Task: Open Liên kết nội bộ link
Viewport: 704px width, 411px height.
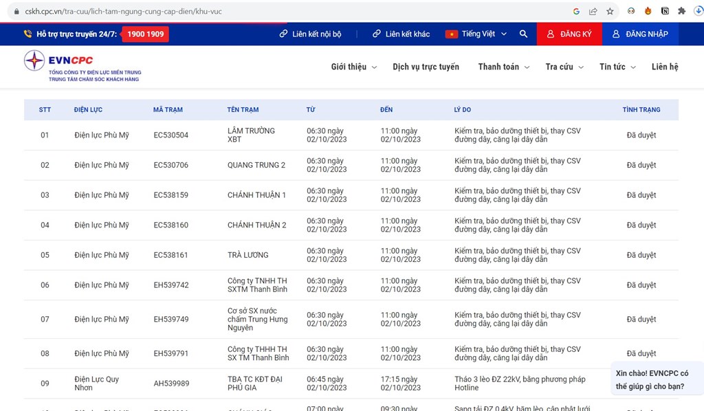Action: [x=310, y=34]
